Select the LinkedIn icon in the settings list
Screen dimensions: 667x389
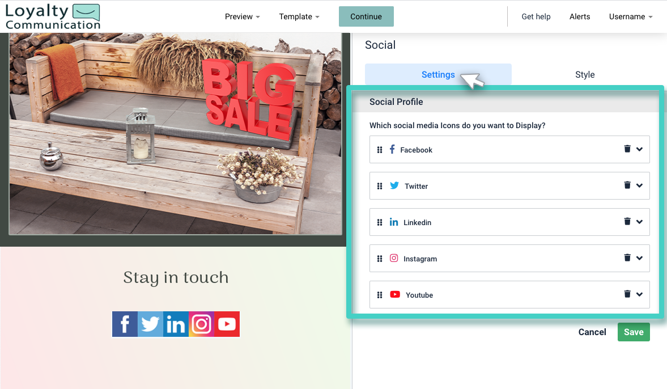point(393,222)
